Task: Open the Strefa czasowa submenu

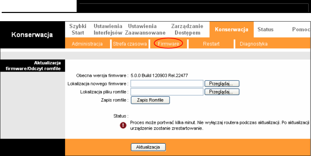Action: pos(130,44)
